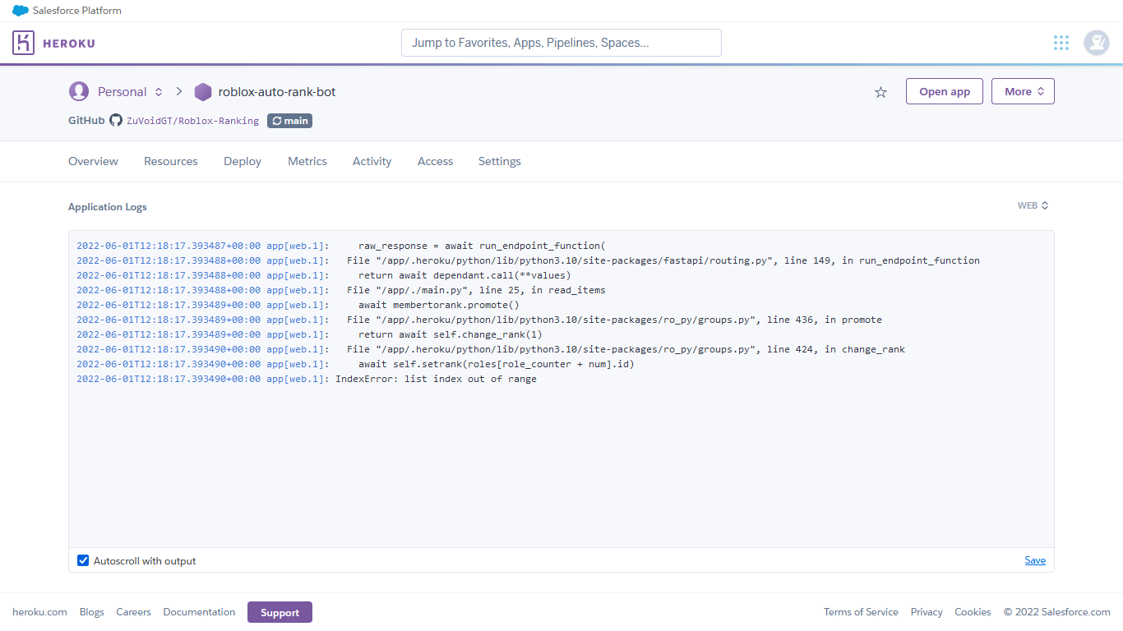Screen dimensions: 1123x631
Task: Click the log line mentioning groups.py line 424
Action: (491, 349)
